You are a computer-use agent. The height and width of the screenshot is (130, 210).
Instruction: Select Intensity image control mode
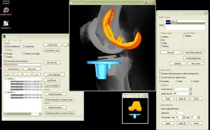[x=160, y=81]
